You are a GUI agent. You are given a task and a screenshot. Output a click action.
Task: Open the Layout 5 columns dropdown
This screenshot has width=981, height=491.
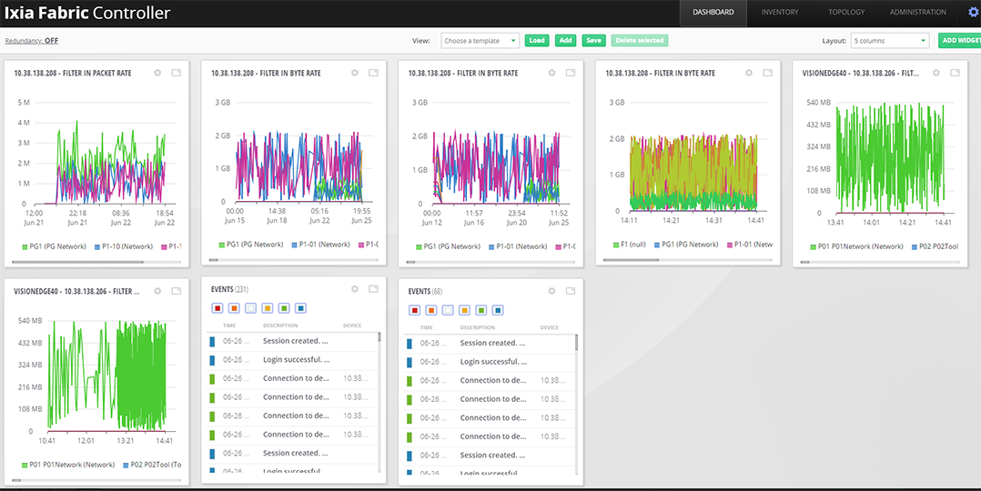(890, 41)
